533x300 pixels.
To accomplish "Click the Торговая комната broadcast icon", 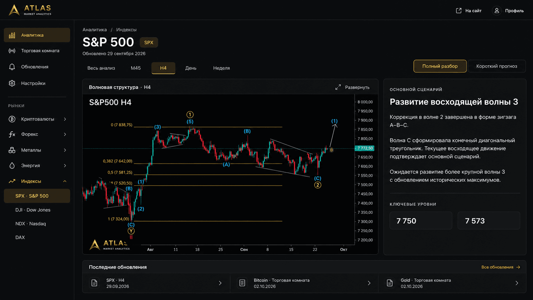I will coord(12,51).
